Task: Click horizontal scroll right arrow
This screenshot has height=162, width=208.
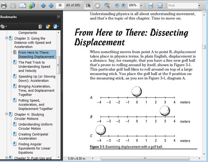Action: pos(199,159)
